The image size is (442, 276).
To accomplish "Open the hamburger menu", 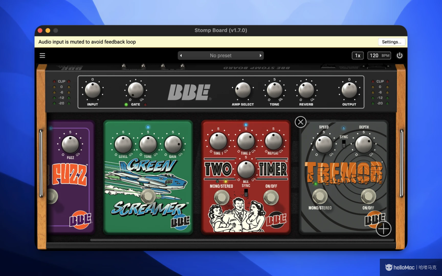I will coord(42,56).
